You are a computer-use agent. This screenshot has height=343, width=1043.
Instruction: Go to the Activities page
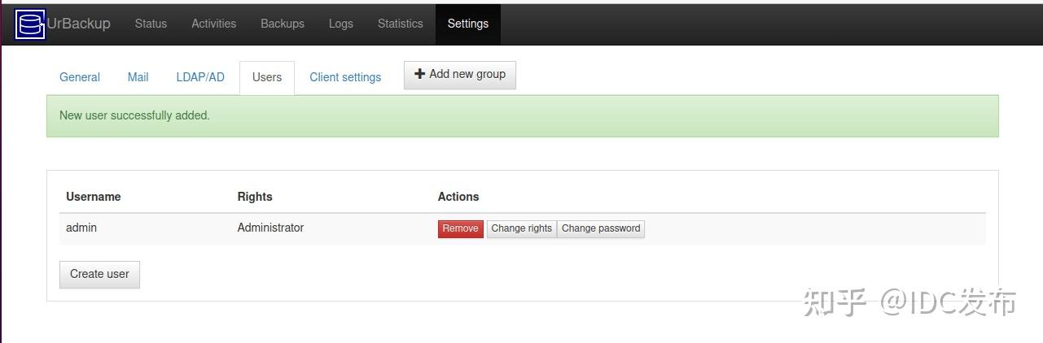coord(213,24)
